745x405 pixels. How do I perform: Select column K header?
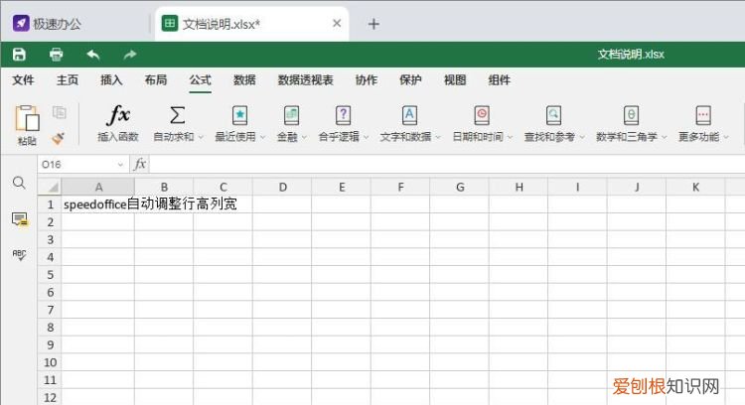tap(695, 187)
